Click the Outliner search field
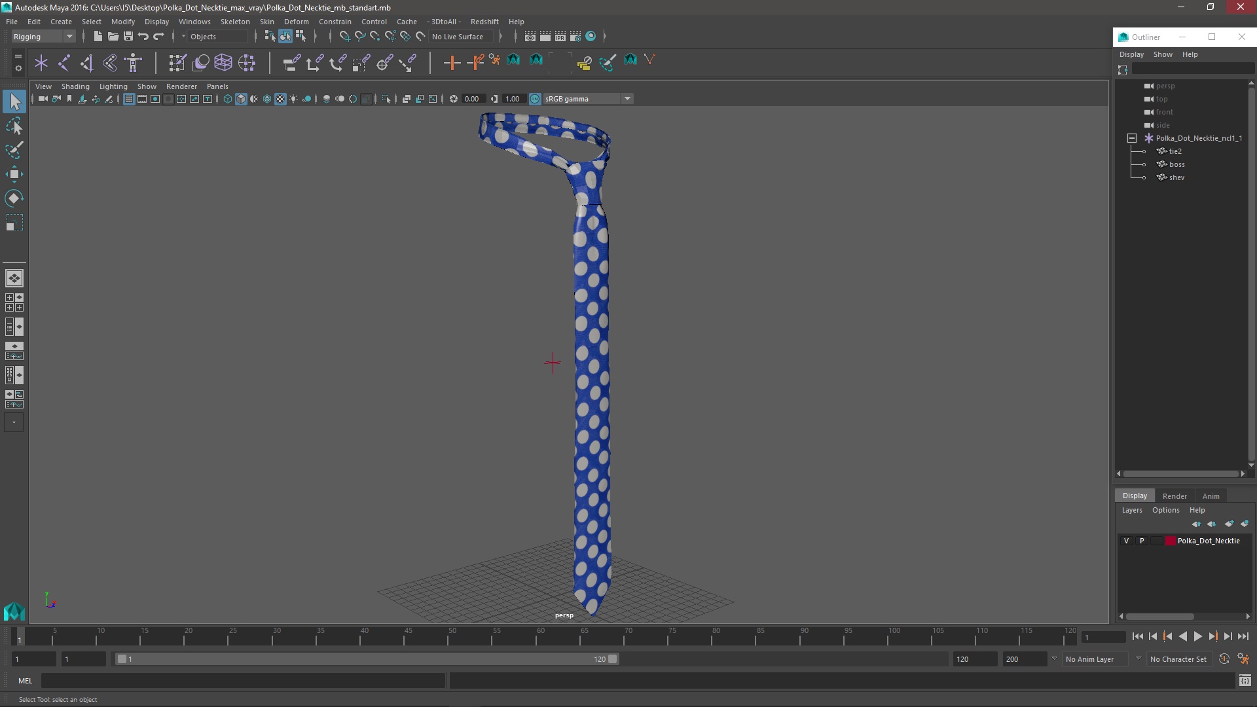The width and height of the screenshot is (1257, 707). pos(1192,69)
